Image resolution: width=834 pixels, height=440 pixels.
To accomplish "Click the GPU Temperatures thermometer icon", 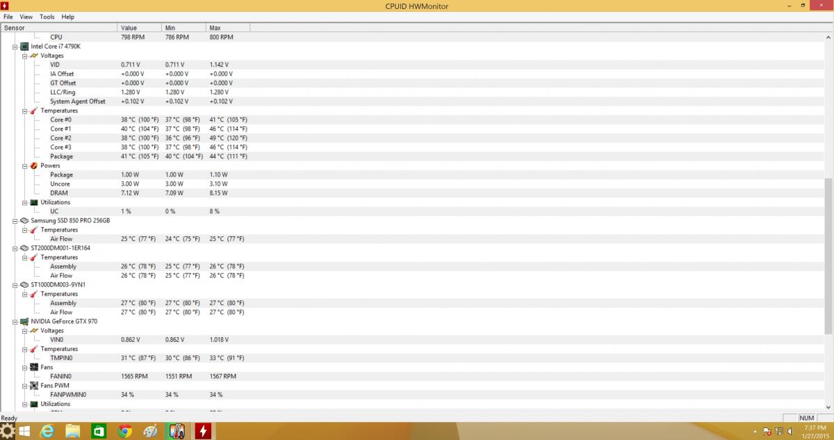I will point(34,349).
